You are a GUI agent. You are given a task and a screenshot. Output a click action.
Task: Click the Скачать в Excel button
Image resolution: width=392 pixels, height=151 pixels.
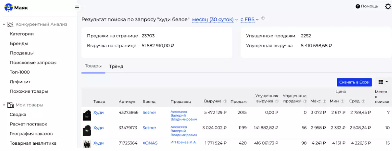pos(354,82)
